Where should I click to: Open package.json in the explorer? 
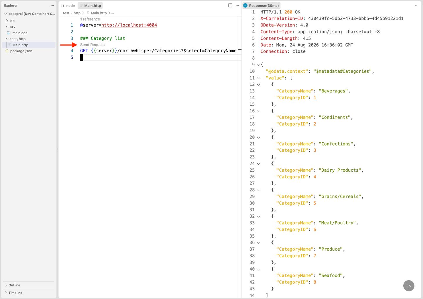[21, 51]
